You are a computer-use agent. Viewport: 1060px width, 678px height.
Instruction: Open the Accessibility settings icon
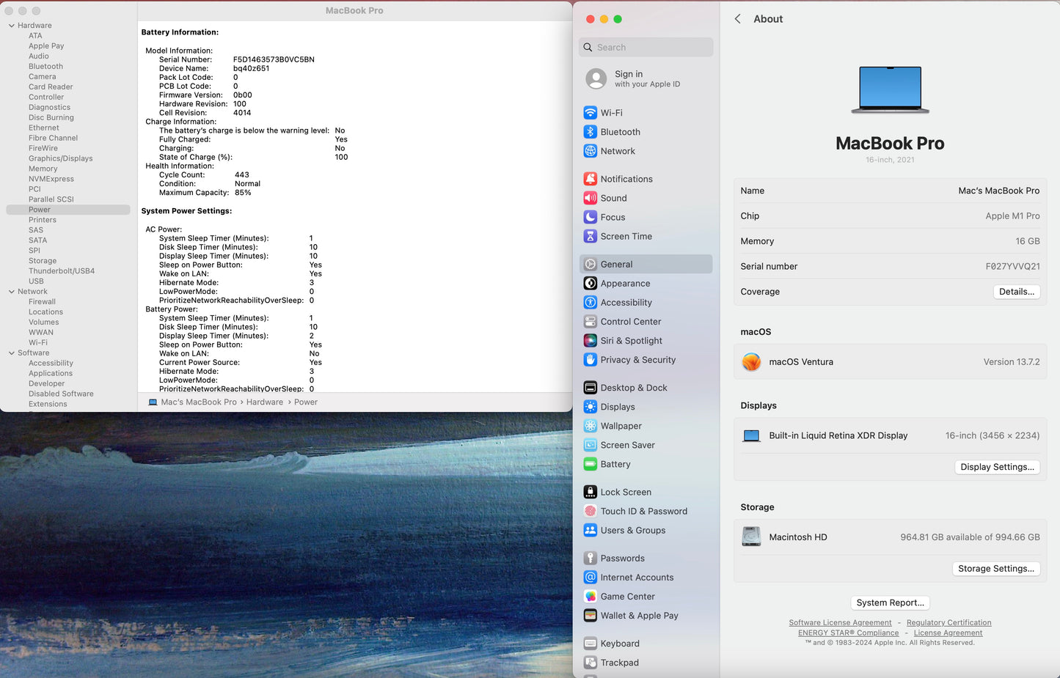591,302
